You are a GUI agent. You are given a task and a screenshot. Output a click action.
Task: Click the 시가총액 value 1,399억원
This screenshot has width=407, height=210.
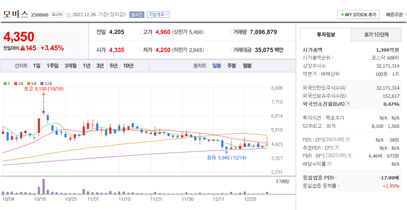(387, 50)
